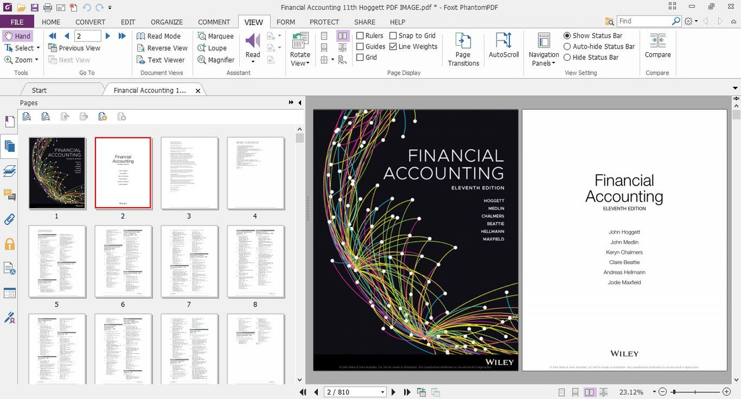Click the Save icon in quick access toolbar
Screen dimensions: 741x399
tap(35, 8)
